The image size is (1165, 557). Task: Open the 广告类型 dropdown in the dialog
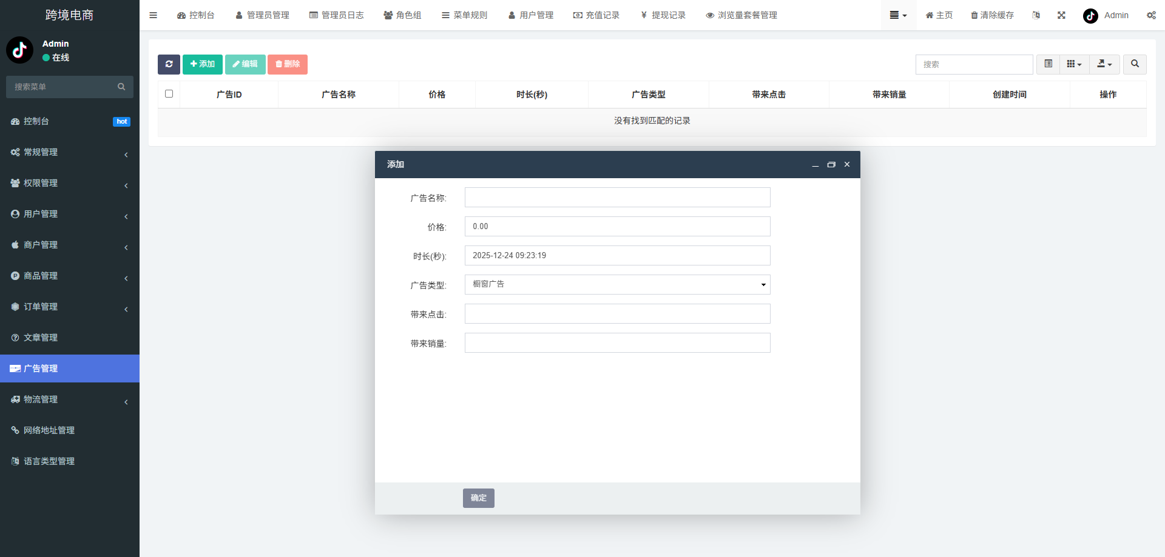(616, 284)
